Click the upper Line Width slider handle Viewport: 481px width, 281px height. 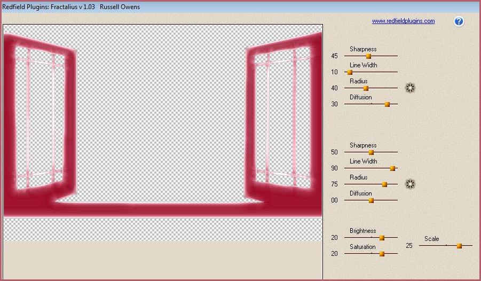350,72
